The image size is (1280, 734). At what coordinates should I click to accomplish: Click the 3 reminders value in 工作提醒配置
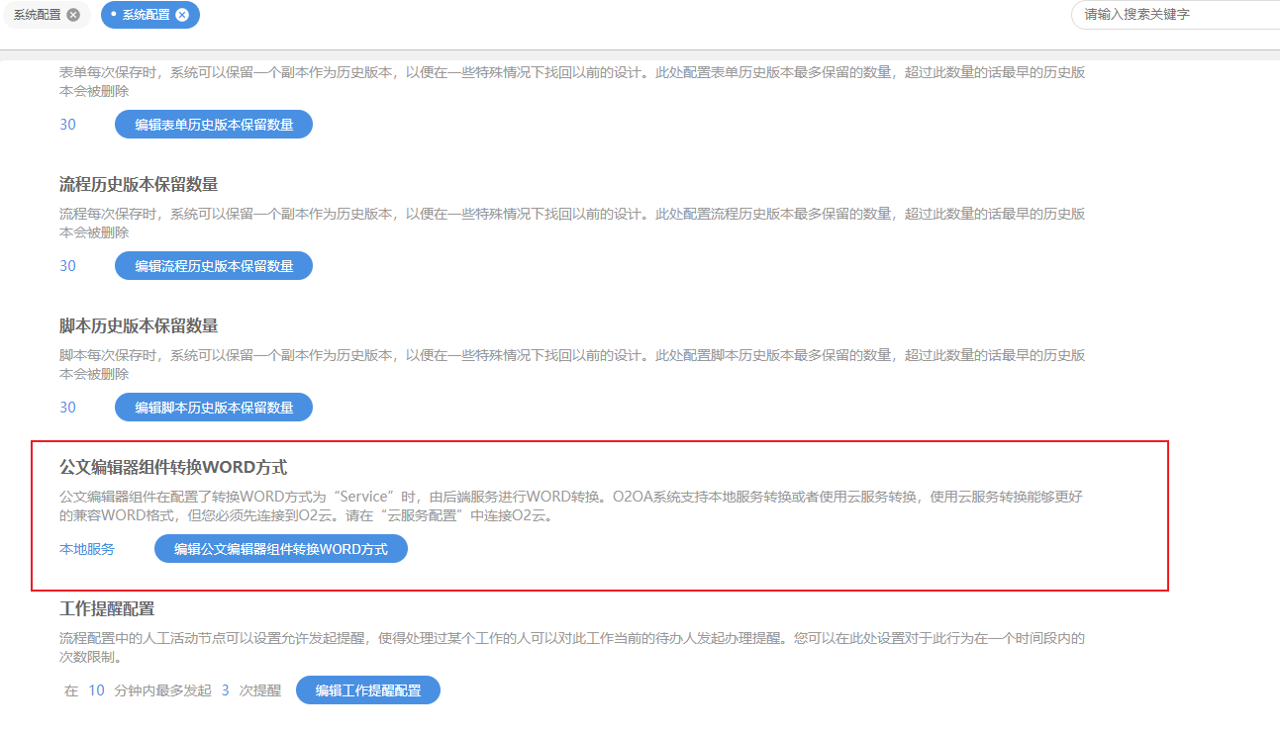[x=226, y=690]
